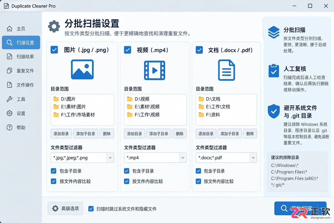Click the home icon next to 主页
Viewport: 334px width, 223px height.
(x=9, y=29)
